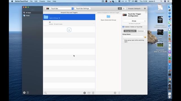Viewport: 181px width, 101px height.
Task: Open the Group trigger type dropdown
Action: (x=134, y=21)
